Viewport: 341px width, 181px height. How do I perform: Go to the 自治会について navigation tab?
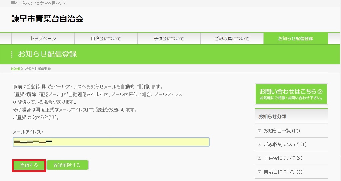106,38
